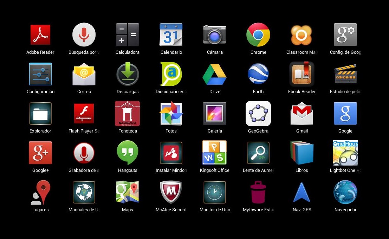The image size is (389, 239).
Task: Tap the Galería label text
Action: pos(215,131)
